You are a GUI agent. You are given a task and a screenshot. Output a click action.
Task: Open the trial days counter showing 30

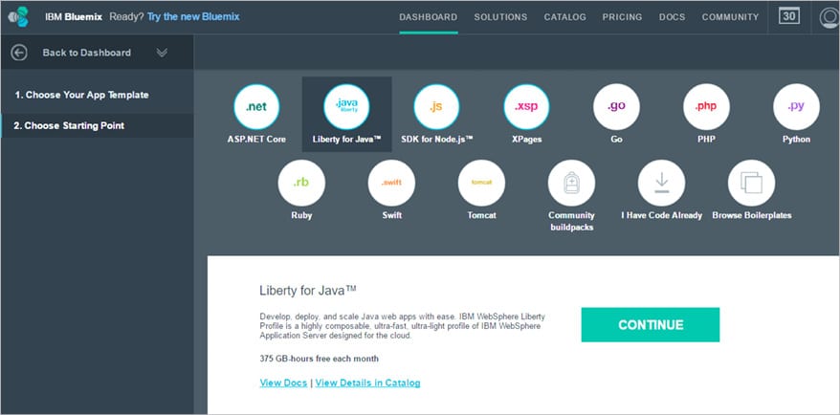(x=789, y=16)
